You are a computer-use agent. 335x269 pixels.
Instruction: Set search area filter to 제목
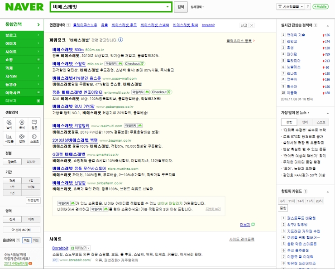click(x=31, y=219)
